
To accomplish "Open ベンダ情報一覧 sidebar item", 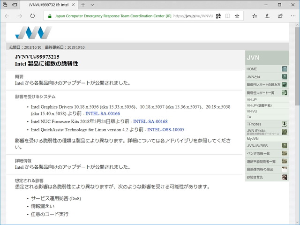I will [x=267, y=153].
